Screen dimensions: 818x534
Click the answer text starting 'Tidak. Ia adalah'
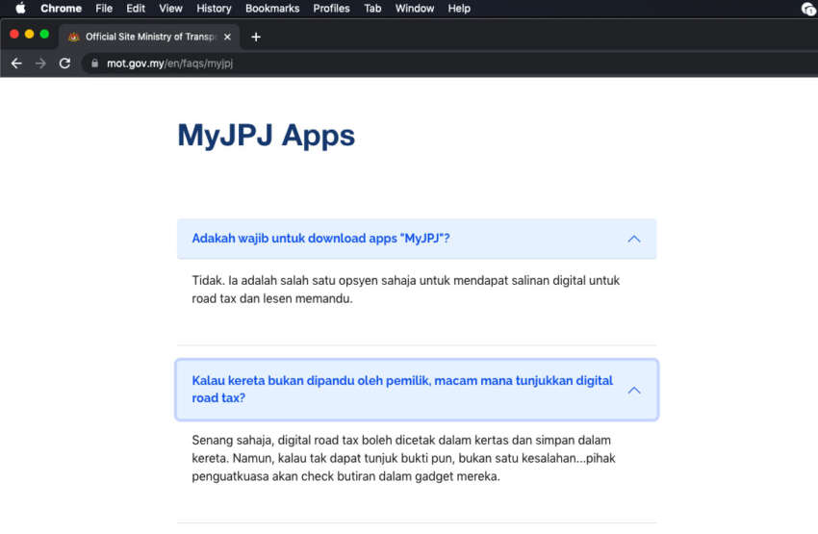pyautogui.click(x=405, y=290)
